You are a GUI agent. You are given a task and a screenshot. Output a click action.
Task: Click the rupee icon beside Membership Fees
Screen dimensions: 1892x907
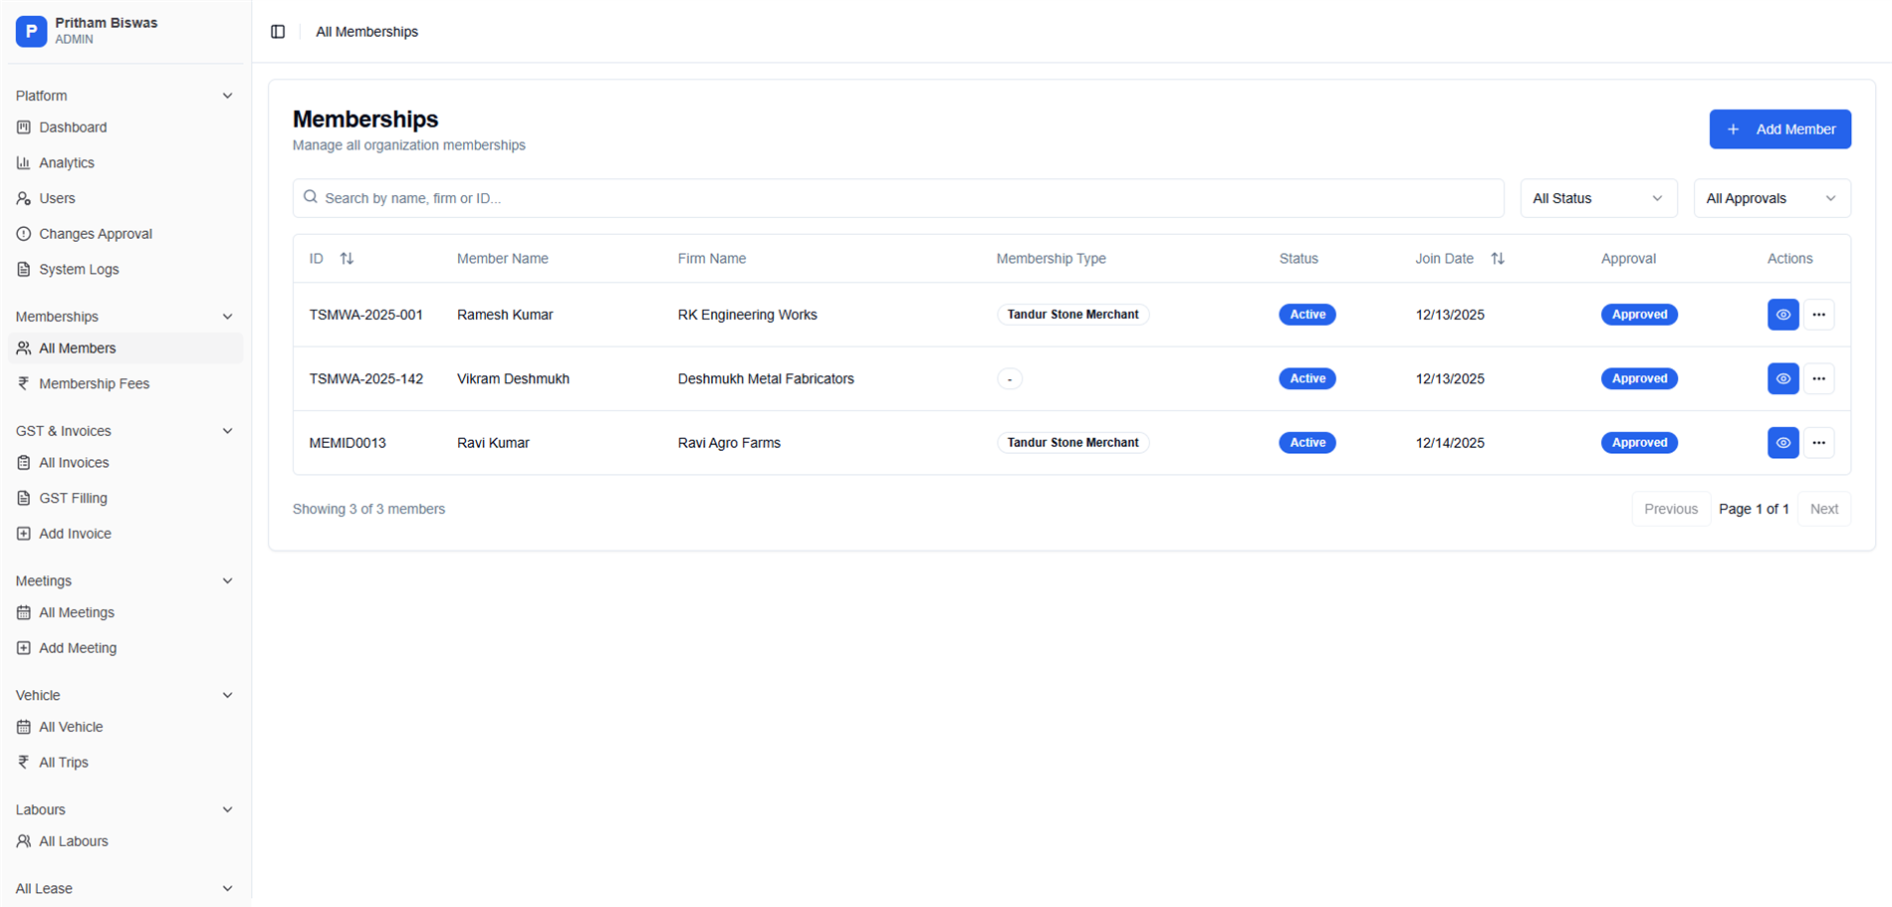tap(24, 383)
